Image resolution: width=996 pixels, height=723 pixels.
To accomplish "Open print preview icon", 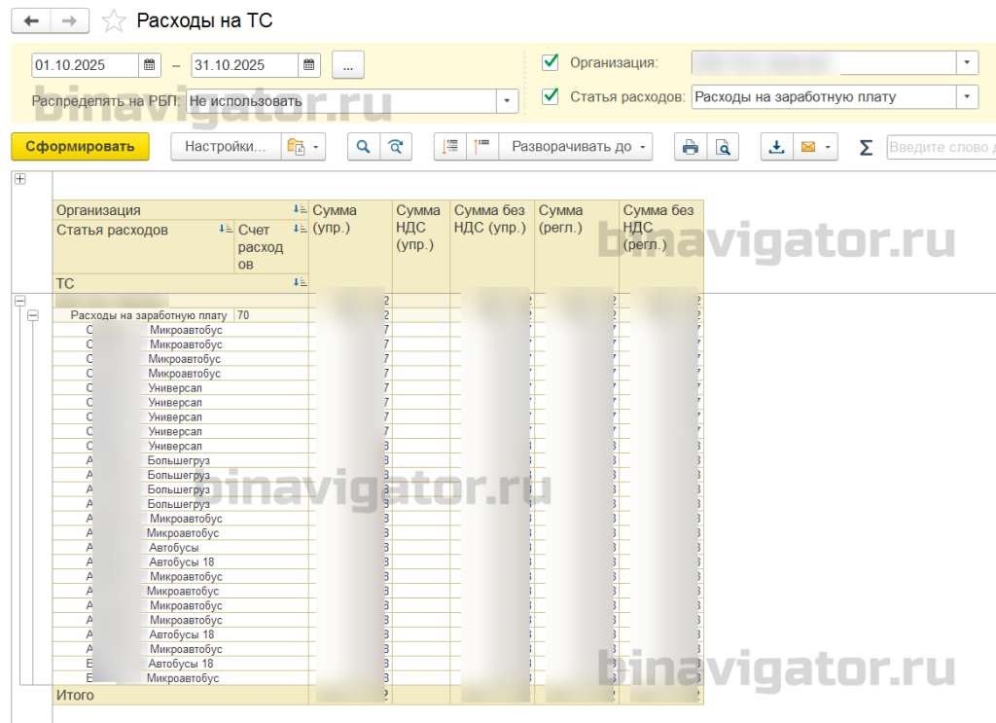I will click(723, 147).
